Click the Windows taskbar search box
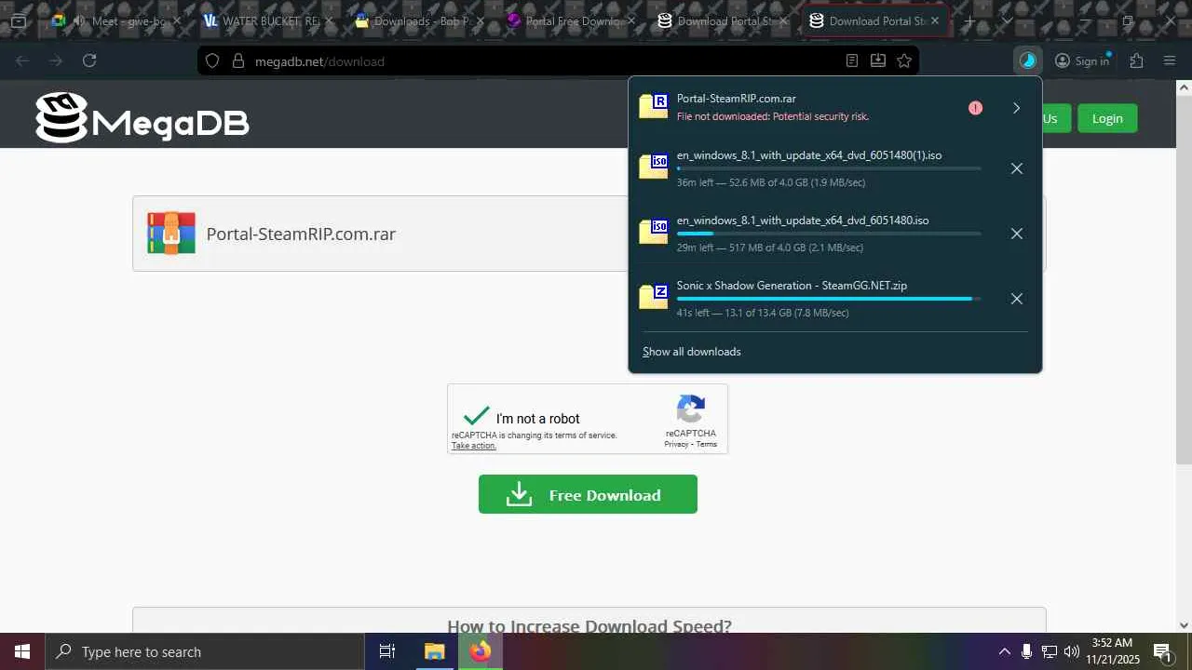 [205, 651]
